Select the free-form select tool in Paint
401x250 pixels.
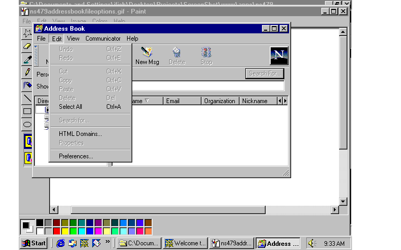[x=27, y=33]
